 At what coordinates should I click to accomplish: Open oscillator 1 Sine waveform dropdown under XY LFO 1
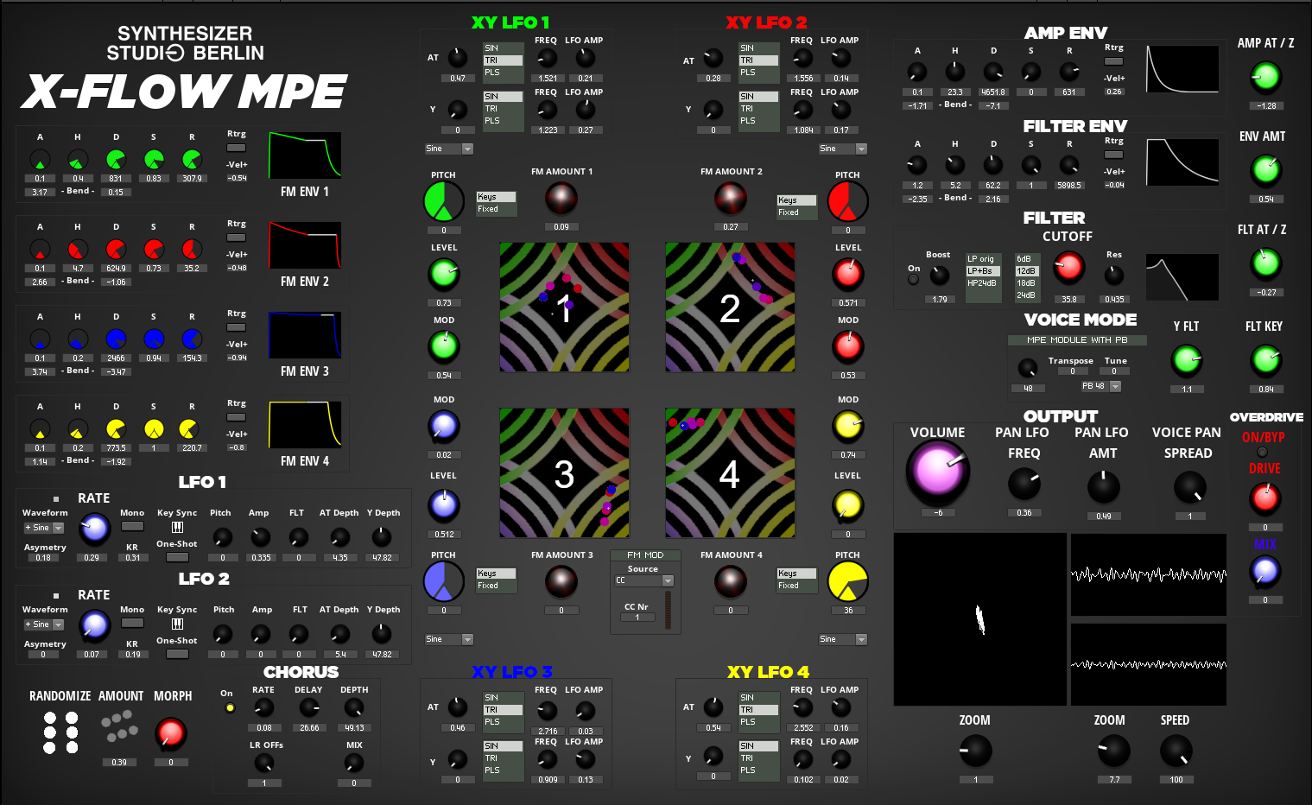point(449,149)
